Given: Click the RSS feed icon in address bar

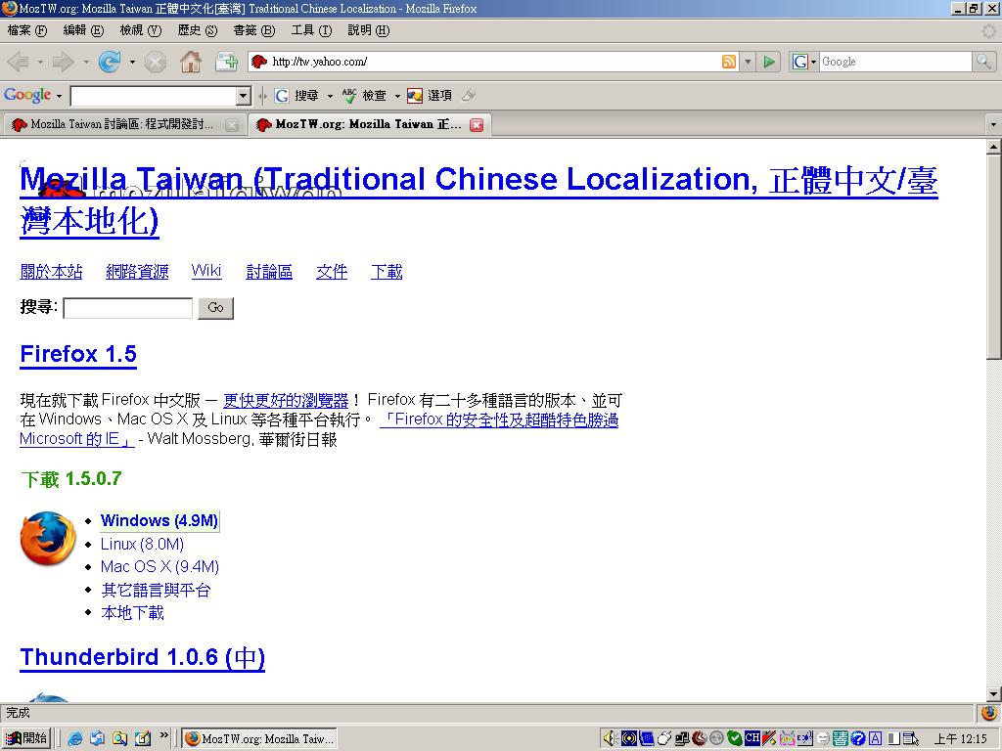Looking at the screenshot, I should pos(728,62).
